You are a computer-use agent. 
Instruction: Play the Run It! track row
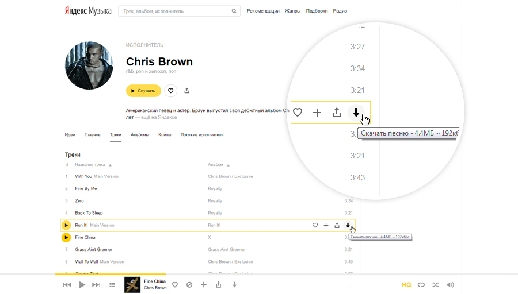(66, 225)
